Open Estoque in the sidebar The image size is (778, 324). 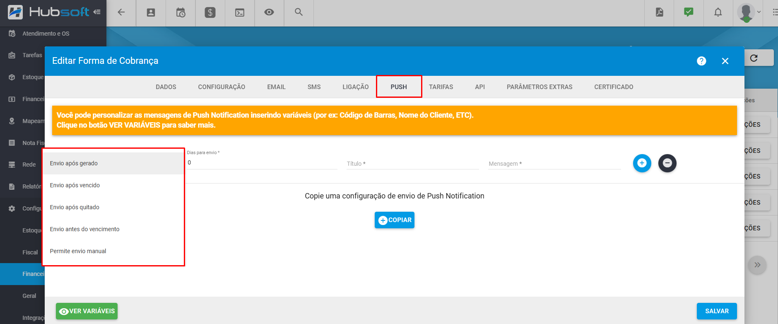(33, 77)
